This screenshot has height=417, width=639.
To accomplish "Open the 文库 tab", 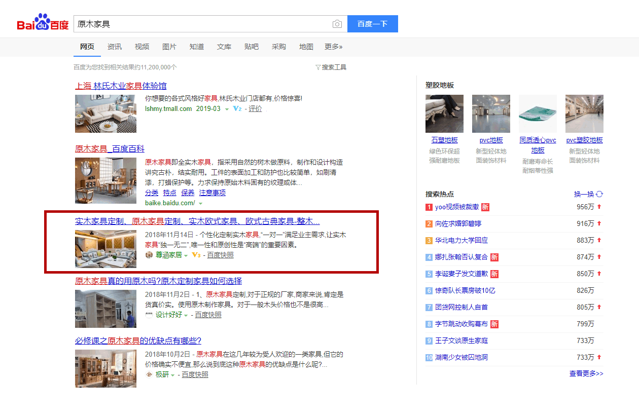I will coord(224,47).
